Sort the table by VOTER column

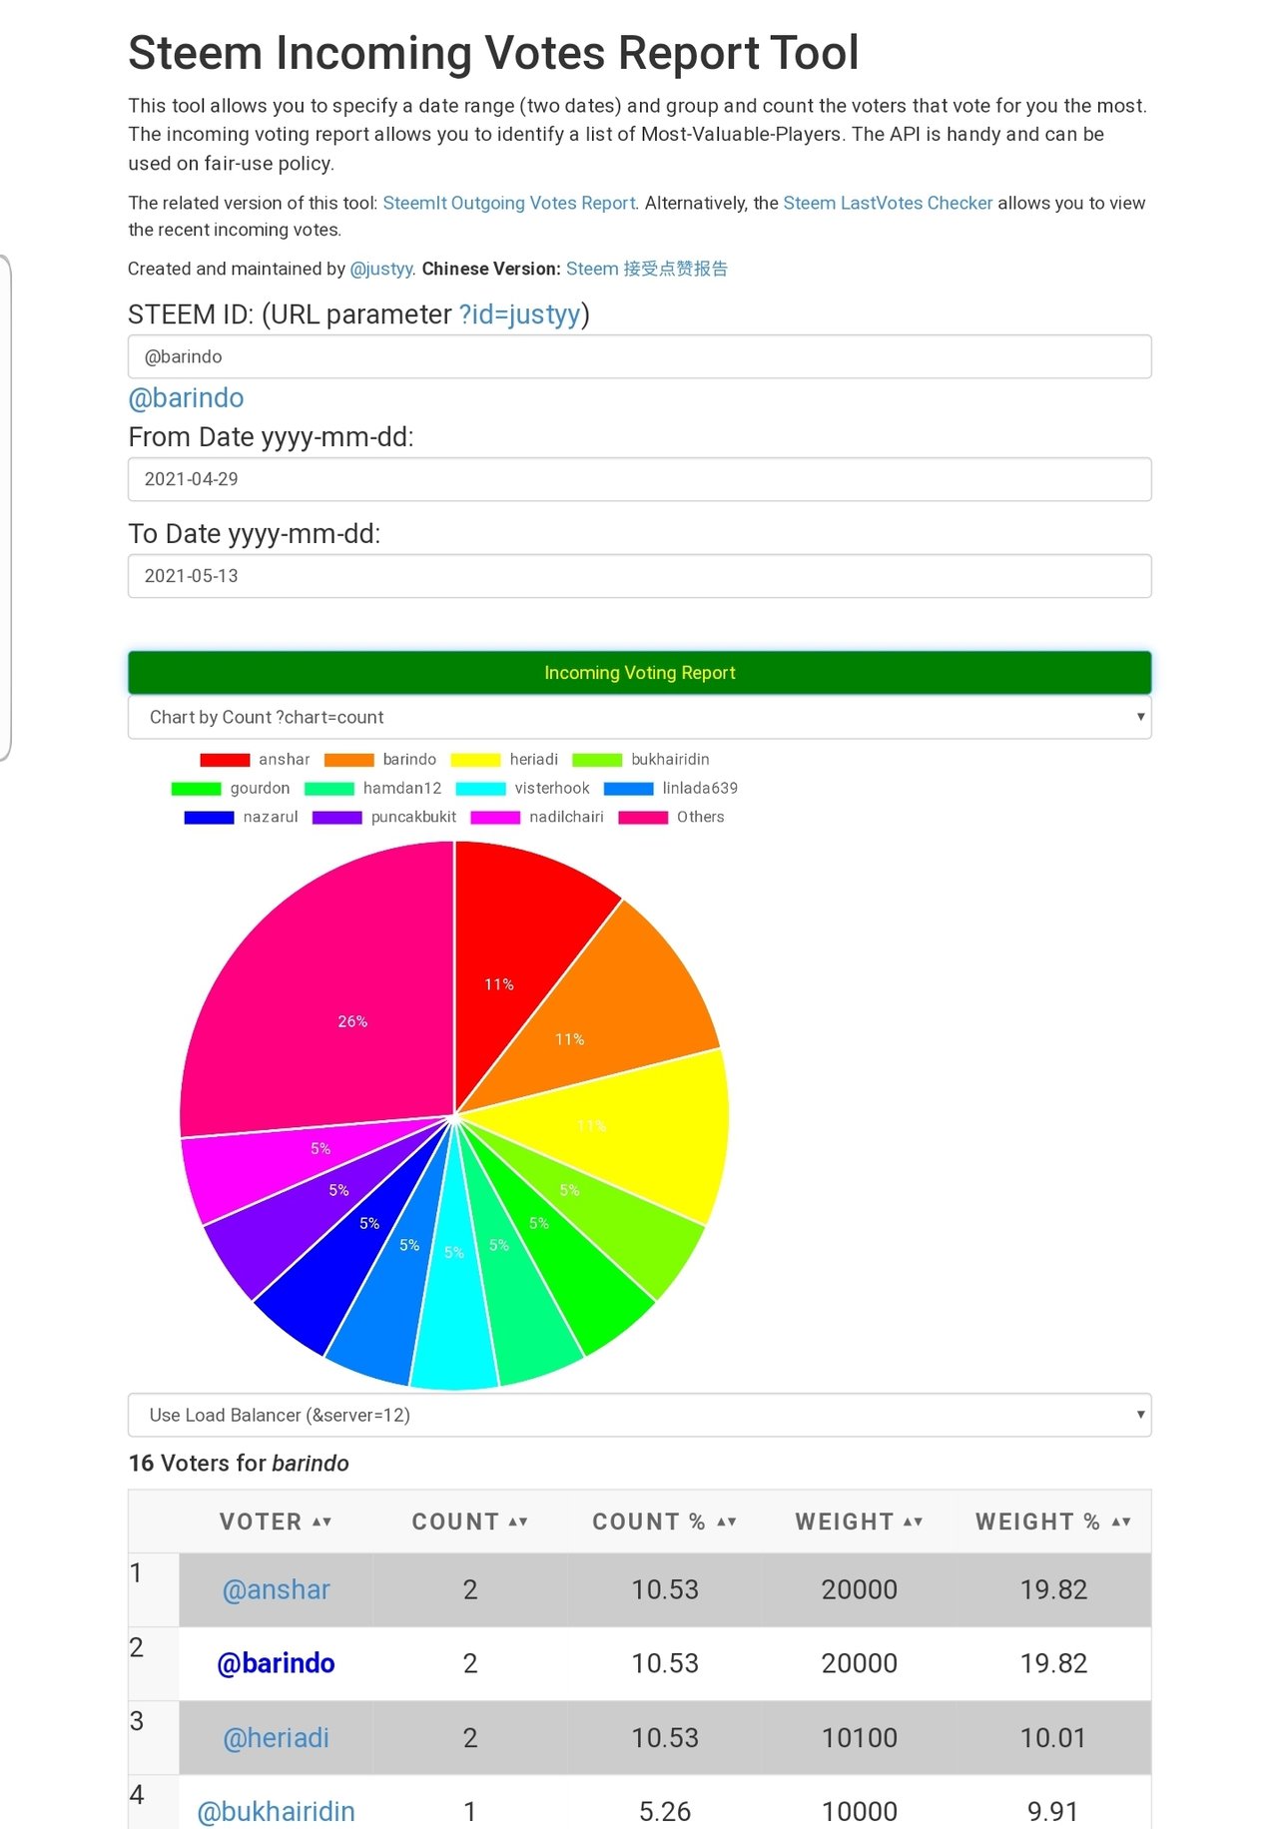(x=276, y=1522)
